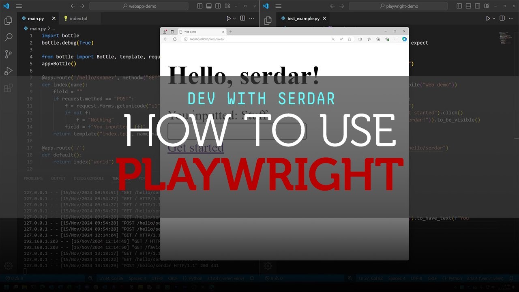This screenshot has width=519, height=292.
Task: Toggle primary sidebar in playwright-demo window
Action: point(459,6)
